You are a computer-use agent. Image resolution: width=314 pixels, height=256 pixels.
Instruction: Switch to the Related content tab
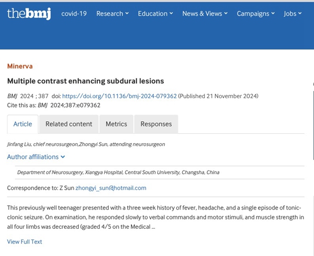[x=69, y=124]
